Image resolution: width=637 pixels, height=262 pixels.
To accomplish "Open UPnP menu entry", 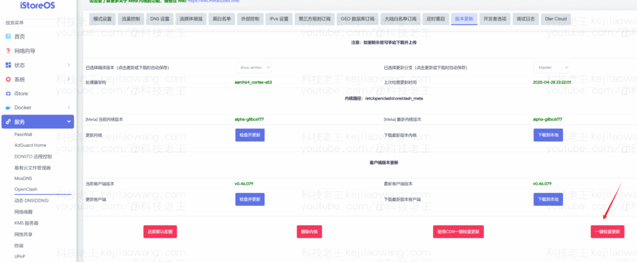I will point(20,256).
